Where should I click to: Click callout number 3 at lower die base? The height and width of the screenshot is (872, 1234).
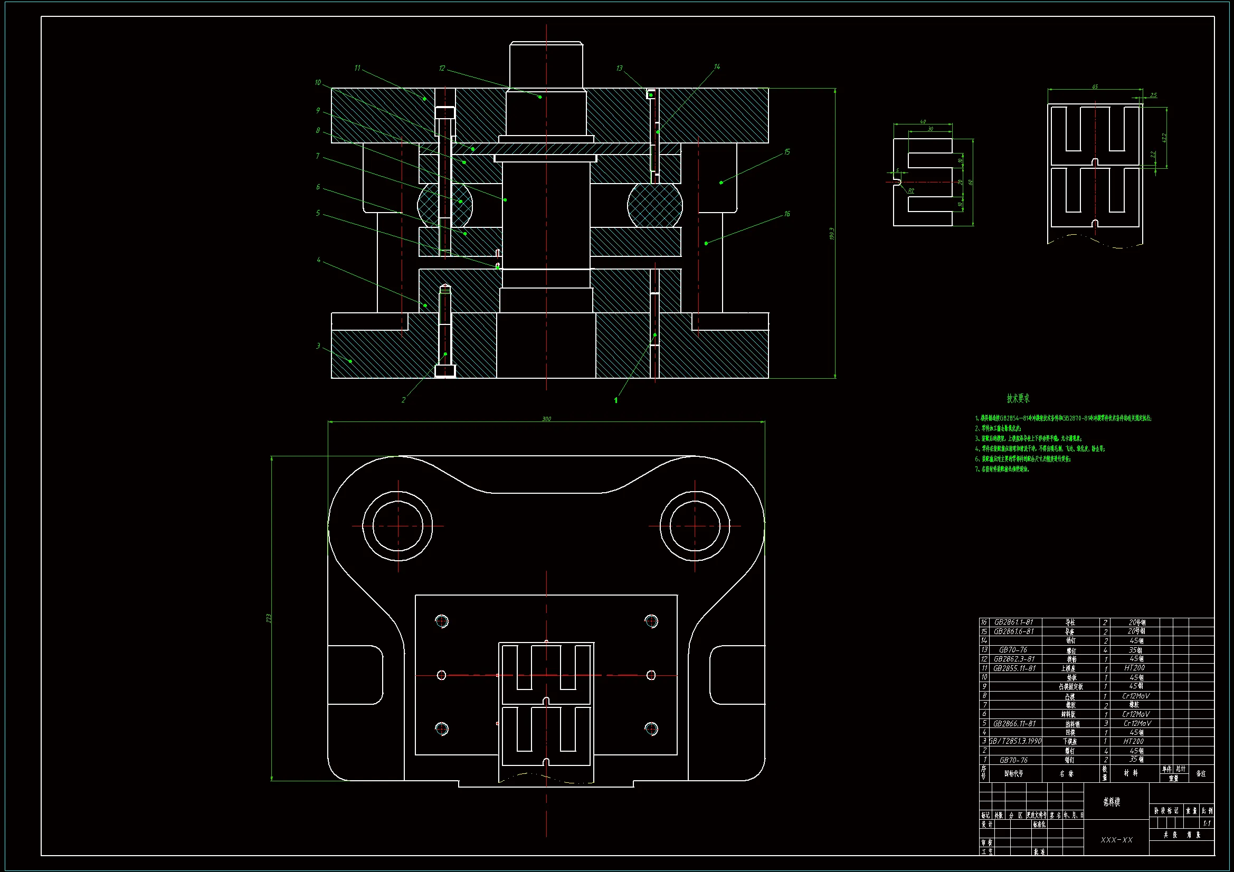[318, 346]
